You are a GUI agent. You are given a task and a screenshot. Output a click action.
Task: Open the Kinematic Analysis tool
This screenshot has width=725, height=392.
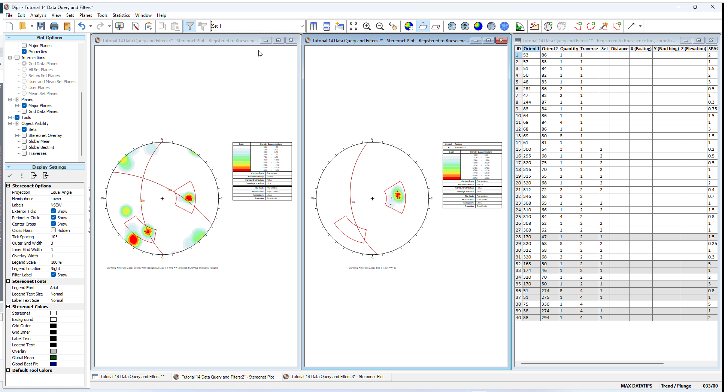coord(534,26)
